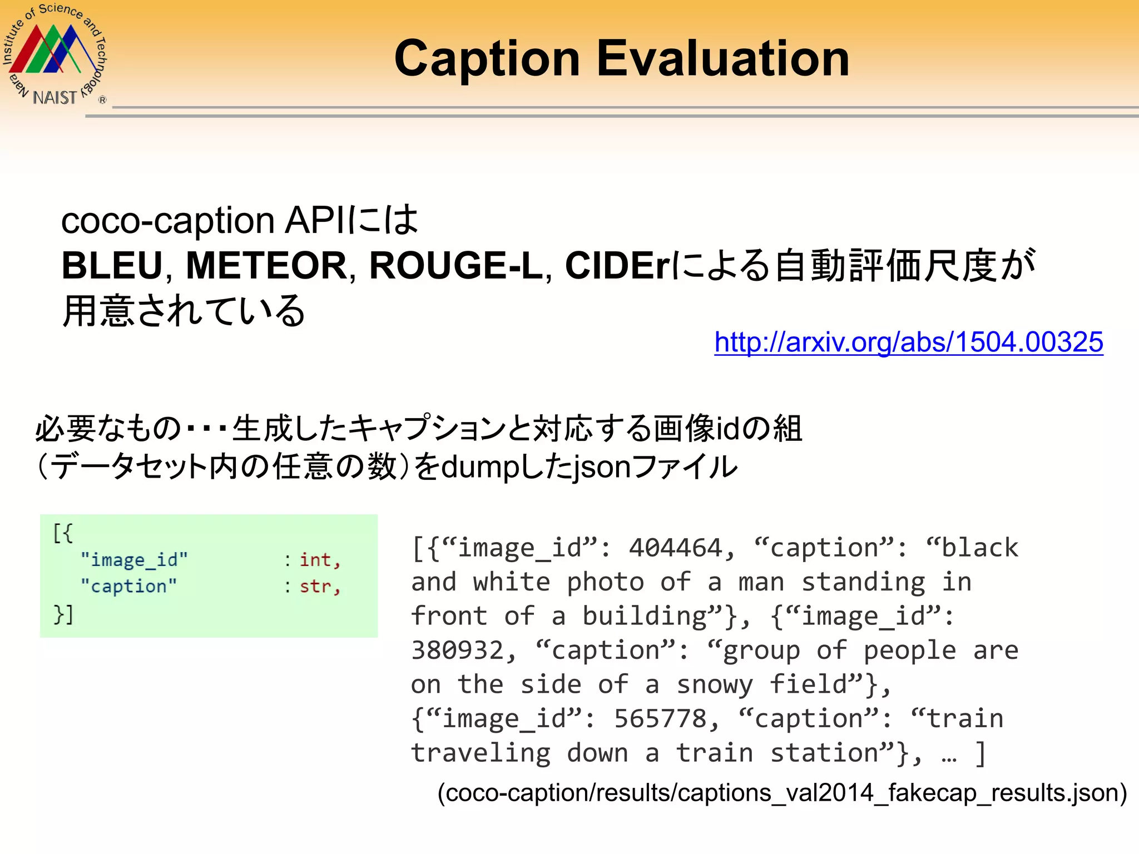Screen dimensions: 1139x854
Task: Click "image_id" key in green code box
Action: (x=134, y=559)
